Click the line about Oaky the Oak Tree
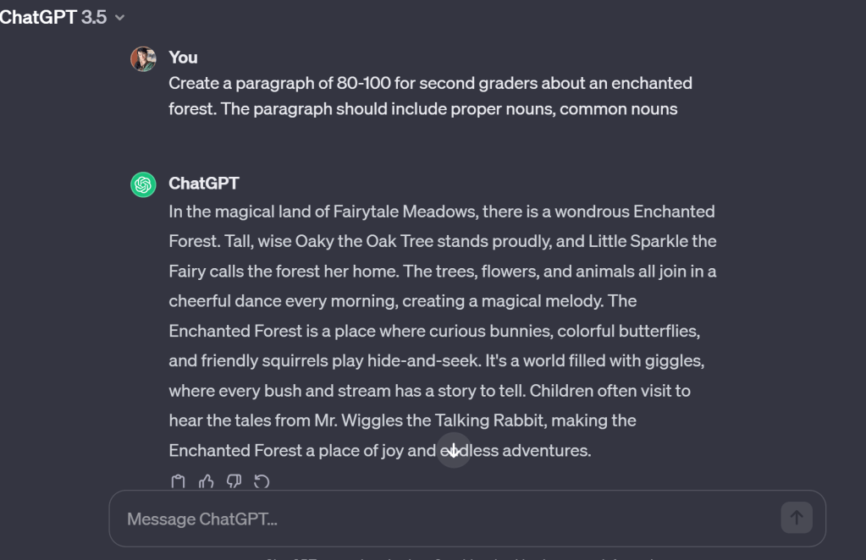 (x=442, y=241)
